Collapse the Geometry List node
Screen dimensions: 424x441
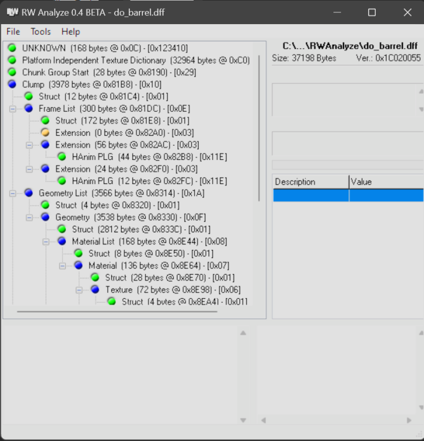(12, 193)
